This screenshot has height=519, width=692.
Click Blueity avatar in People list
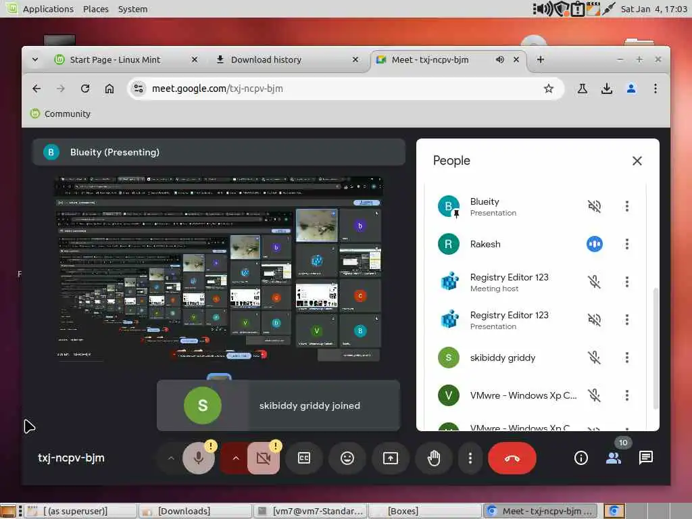(x=449, y=206)
